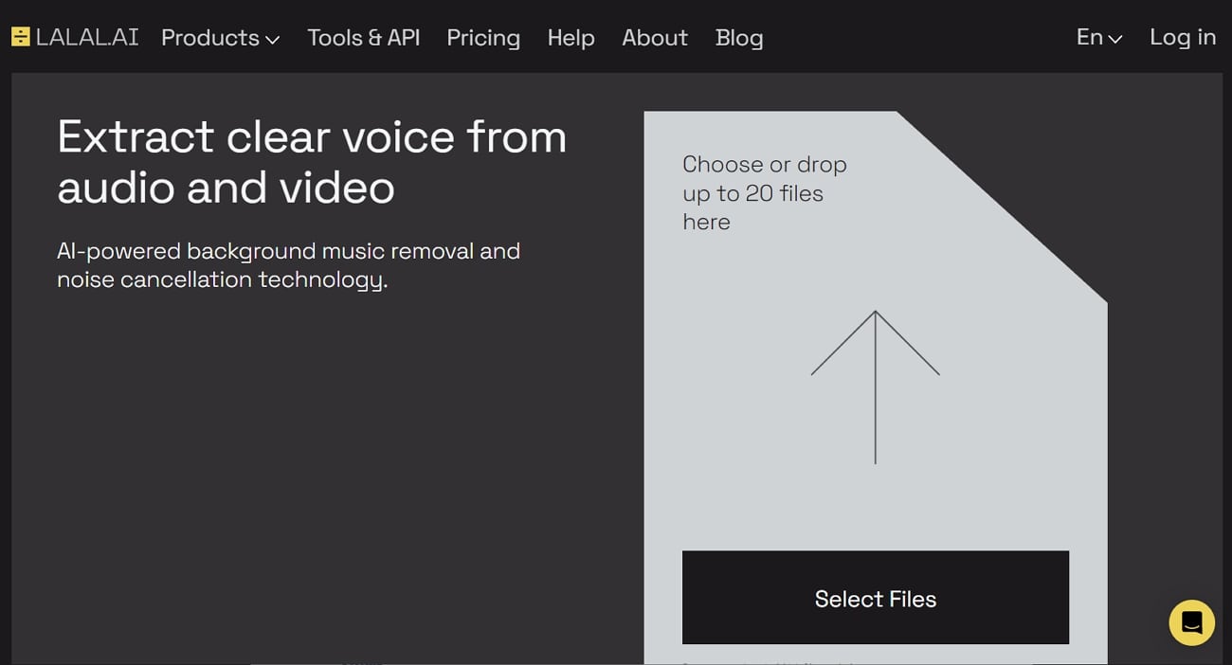
Task: Click the "Choose or drop up to 20 files" text
Action: coord(764,192)
